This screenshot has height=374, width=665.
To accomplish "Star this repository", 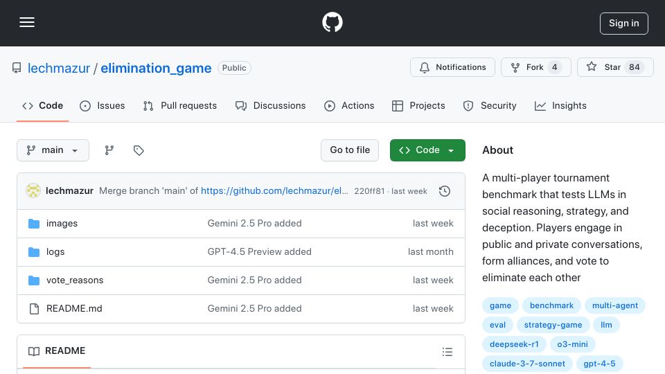I will coord(615,67).
